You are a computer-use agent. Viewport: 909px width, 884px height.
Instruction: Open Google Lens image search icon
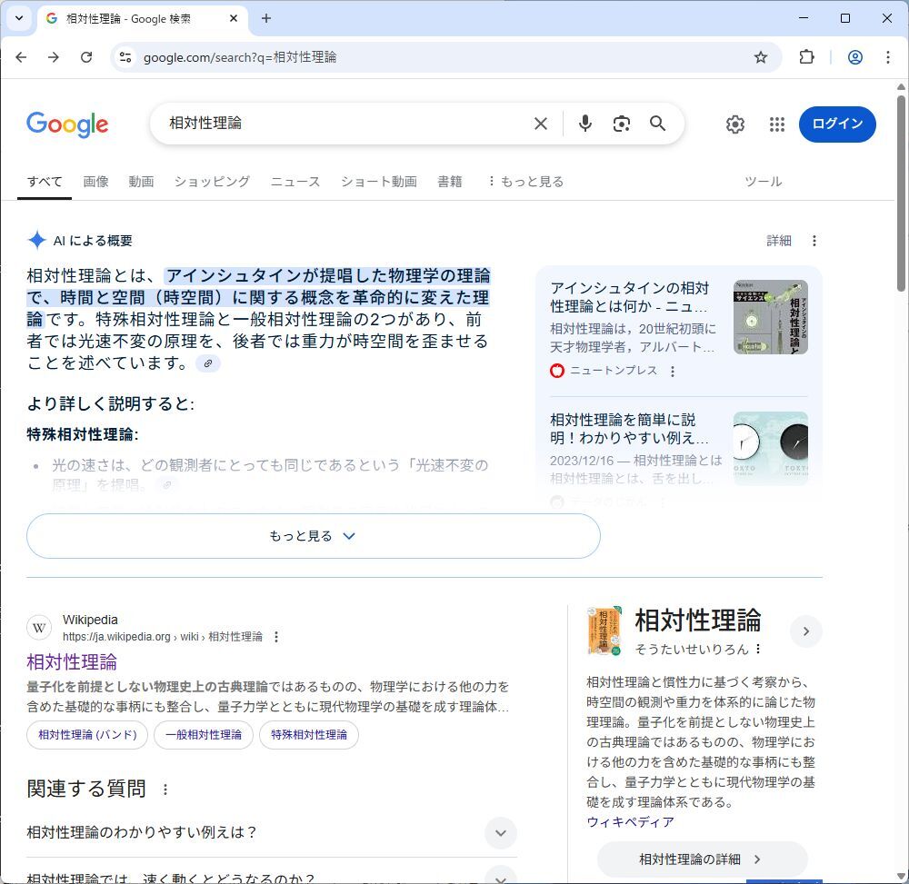click(x=622, y=124)
